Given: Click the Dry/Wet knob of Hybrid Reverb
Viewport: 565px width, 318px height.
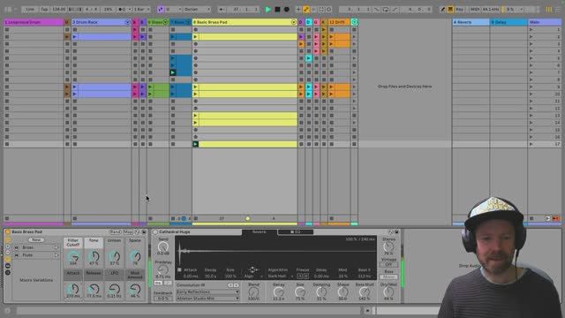Looking at the screenshot, I should 388,292.
